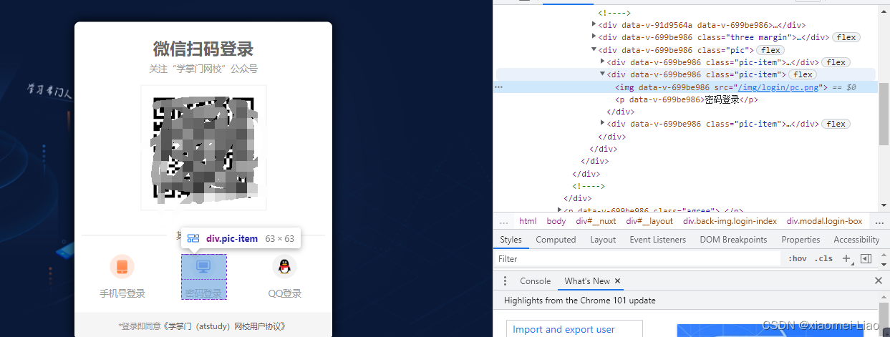Select the first <!----> comment node
Image resolution: width=890 pixels, height=337 pixels.
tap(614, 13)
